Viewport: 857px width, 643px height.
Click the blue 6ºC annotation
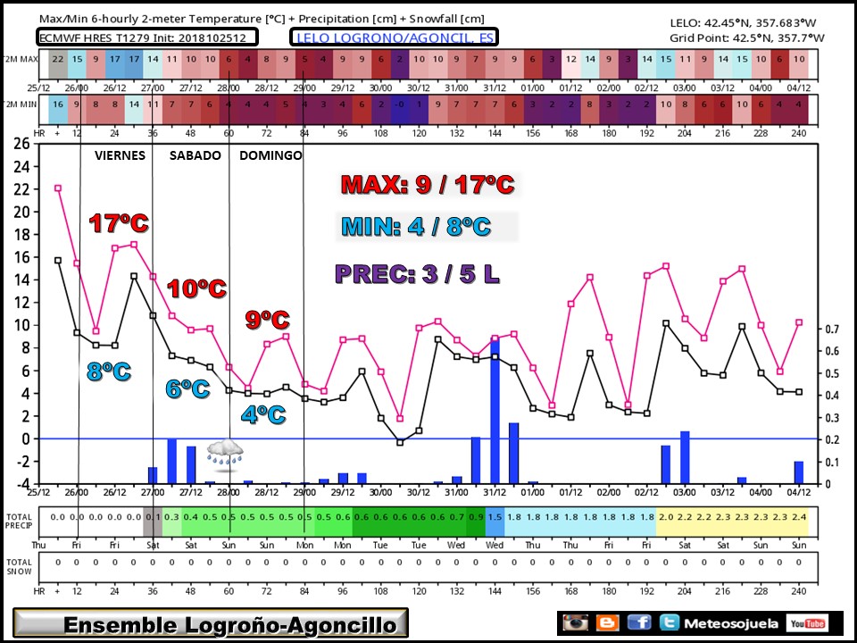[188, 388]
